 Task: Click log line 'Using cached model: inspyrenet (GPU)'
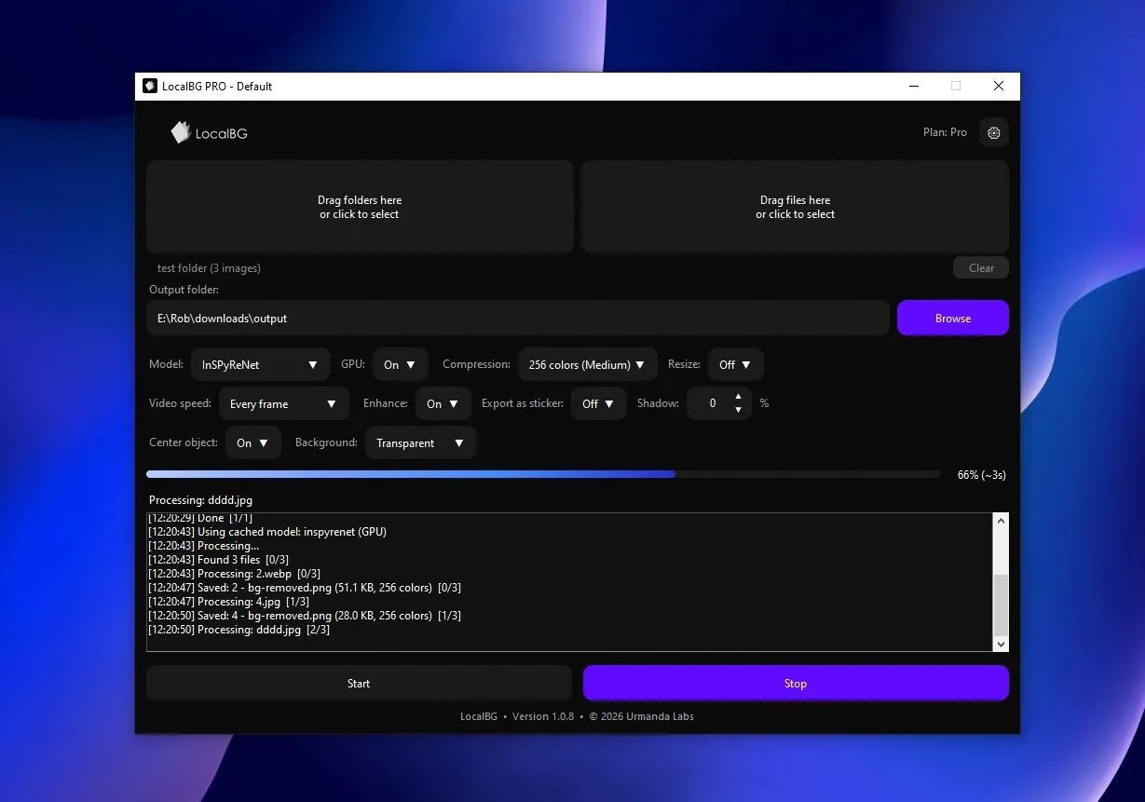pos(267,532)
